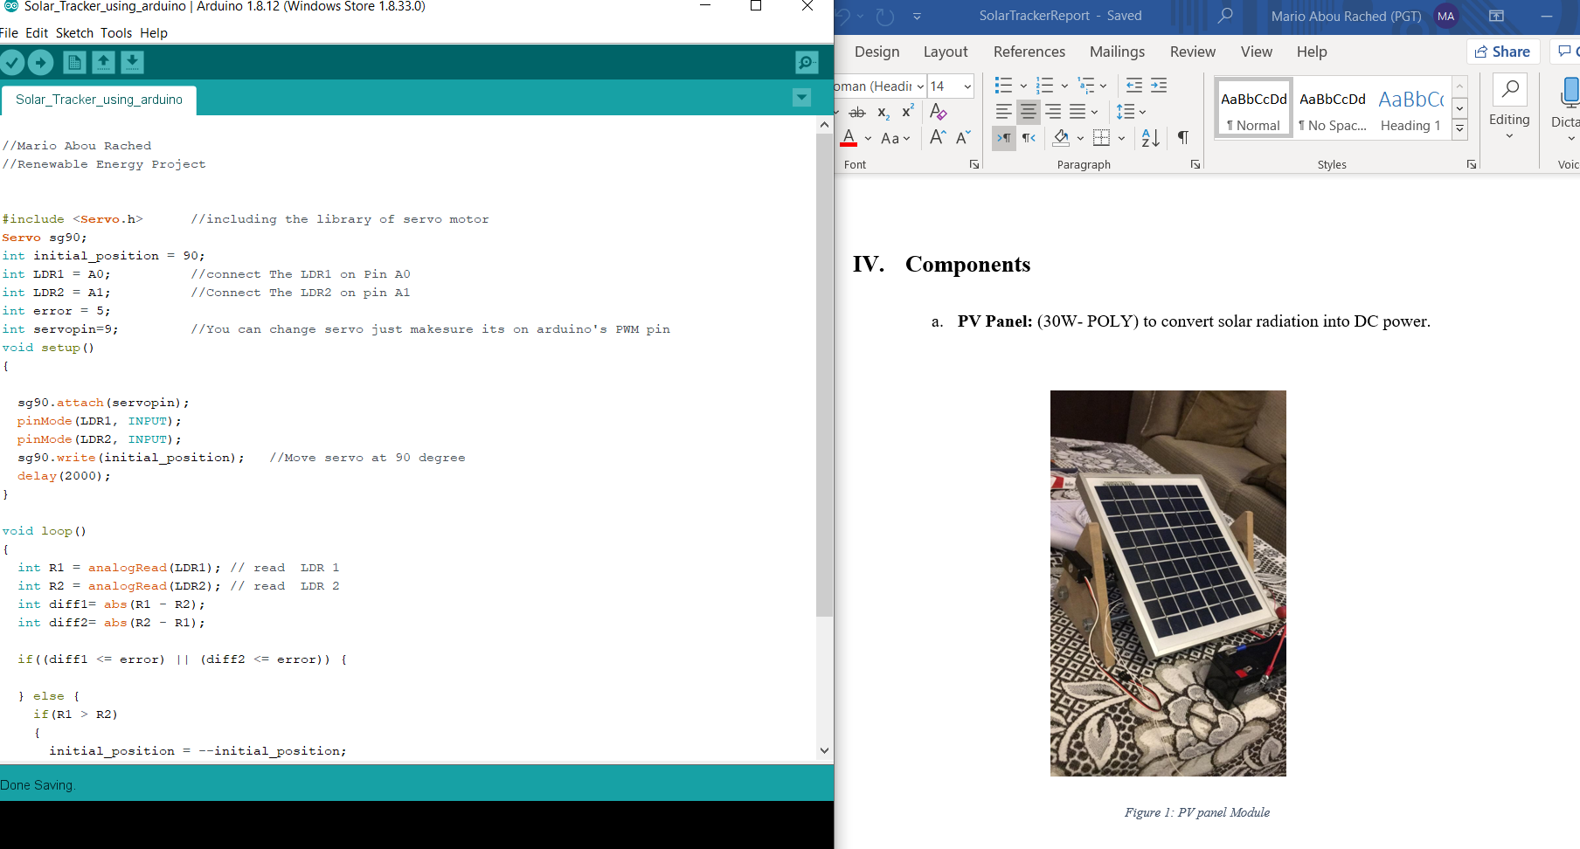Switch to the Design ribbon tab

coord(877,52)
